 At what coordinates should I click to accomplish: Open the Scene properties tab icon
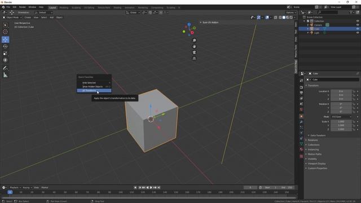301,104
